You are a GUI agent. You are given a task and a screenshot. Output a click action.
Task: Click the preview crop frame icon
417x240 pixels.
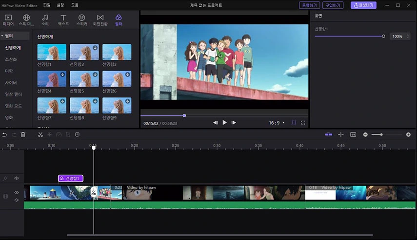pos(294,122)
